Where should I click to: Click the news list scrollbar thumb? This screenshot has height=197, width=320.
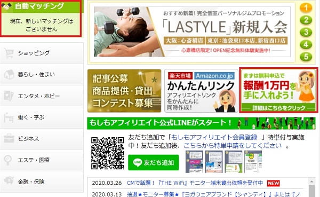[311, 191]
